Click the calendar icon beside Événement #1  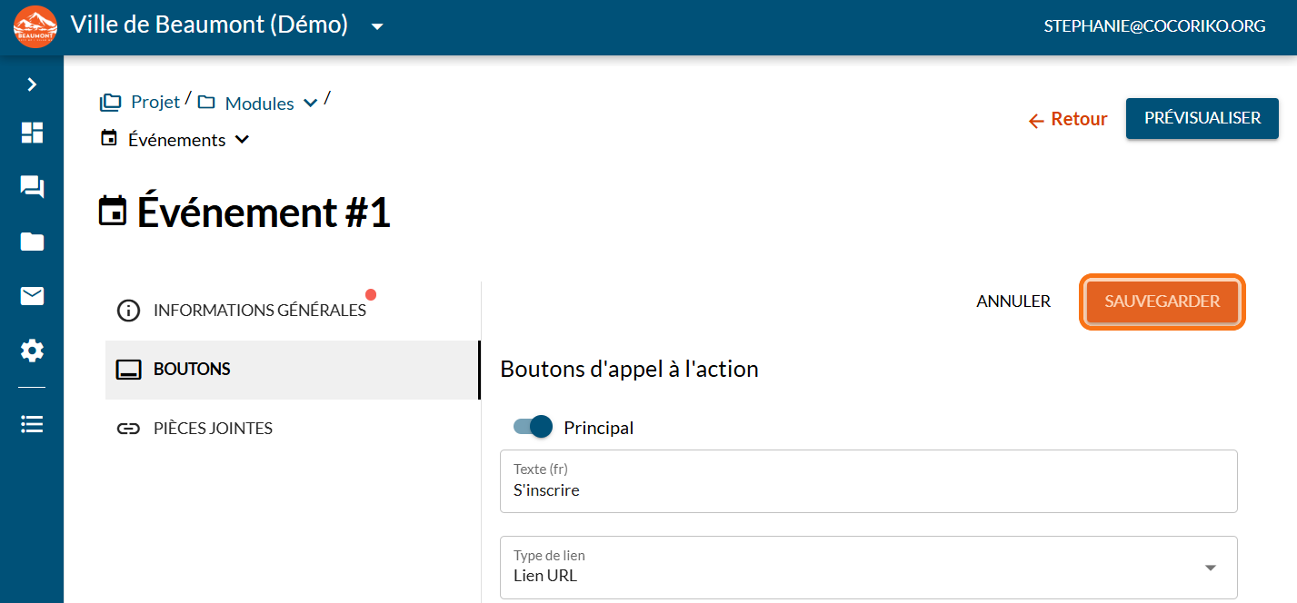point(113,213)
